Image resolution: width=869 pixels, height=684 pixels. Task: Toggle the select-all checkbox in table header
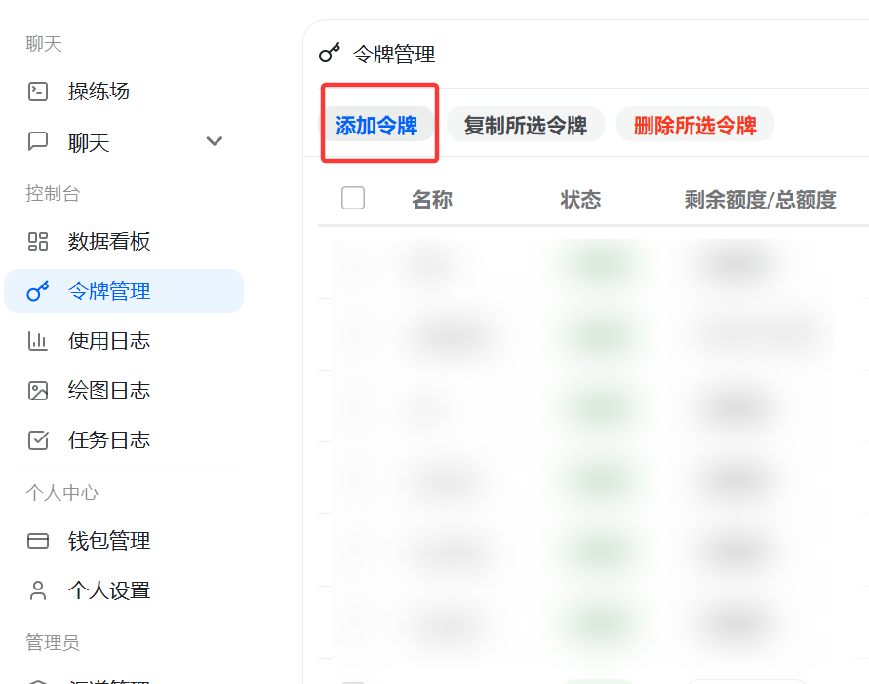[352, 197]
